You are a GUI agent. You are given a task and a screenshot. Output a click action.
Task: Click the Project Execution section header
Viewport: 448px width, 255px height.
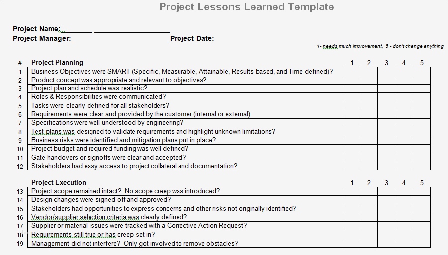point(59,182)
